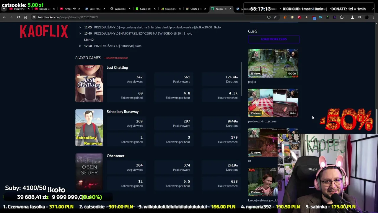Open the Chrome three-dot menu

[x=374, y=17]
